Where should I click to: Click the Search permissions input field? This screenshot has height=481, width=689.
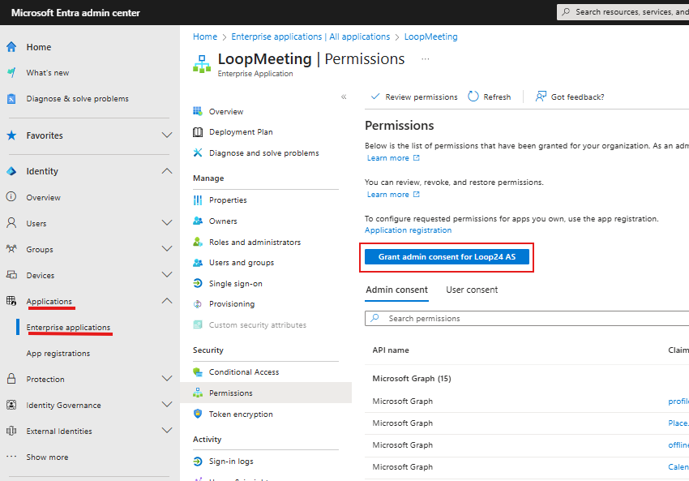(527, 318)
